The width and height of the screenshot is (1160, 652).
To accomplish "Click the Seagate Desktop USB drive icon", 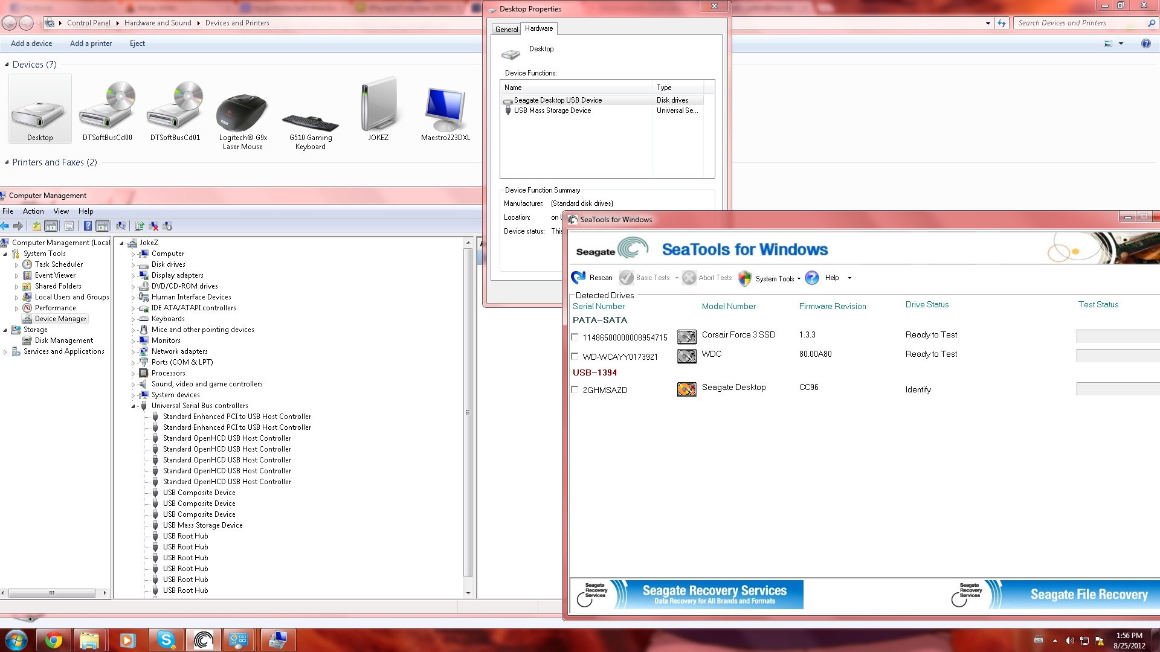I will (686, 389).
